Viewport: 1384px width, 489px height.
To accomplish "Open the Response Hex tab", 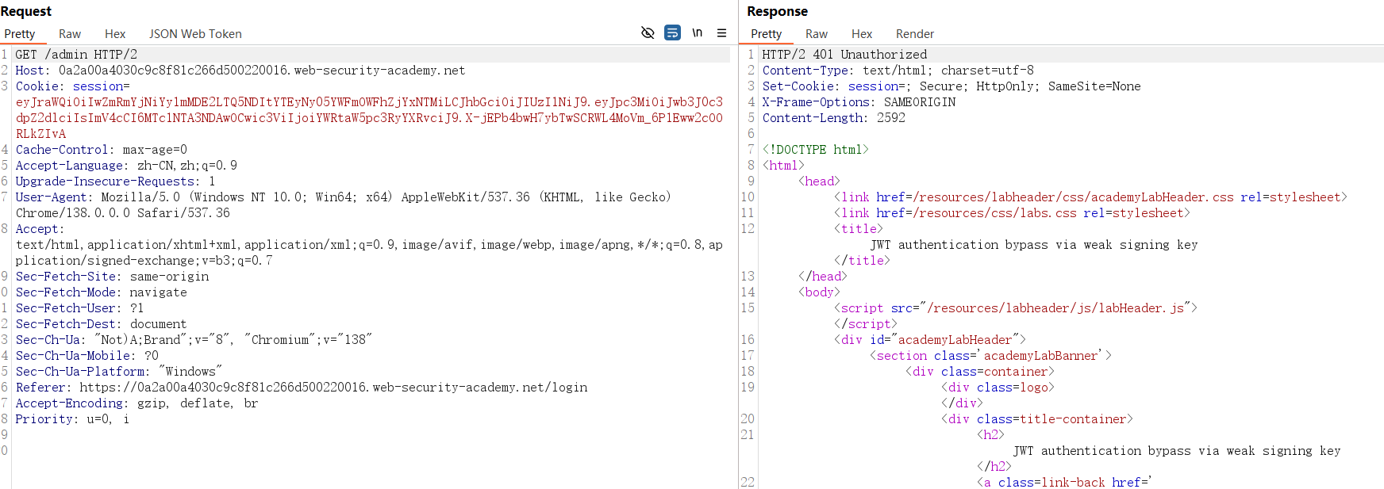I will point(862,34).
